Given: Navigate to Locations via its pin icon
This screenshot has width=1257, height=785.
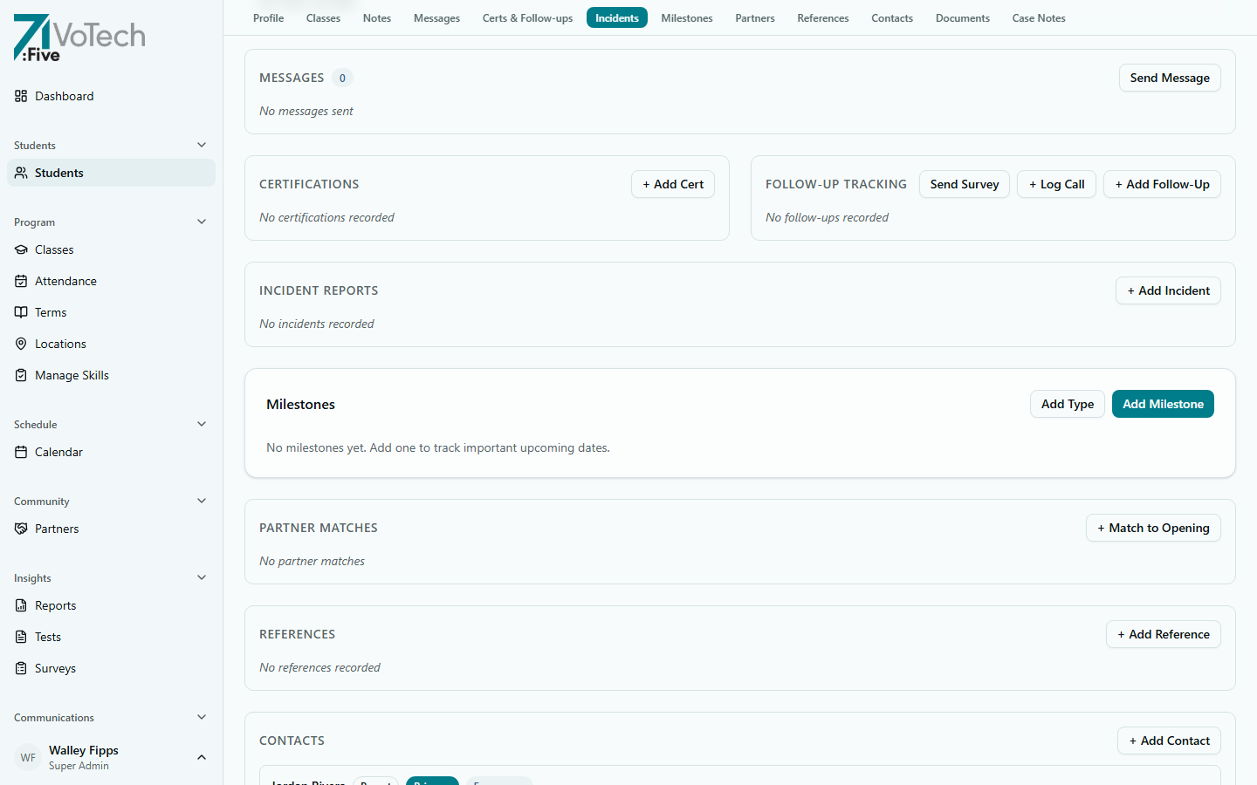Looking at the screenshot, I should [x=21, y=344].
